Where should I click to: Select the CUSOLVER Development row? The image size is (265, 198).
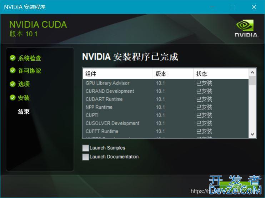click(x=166, y=123)
